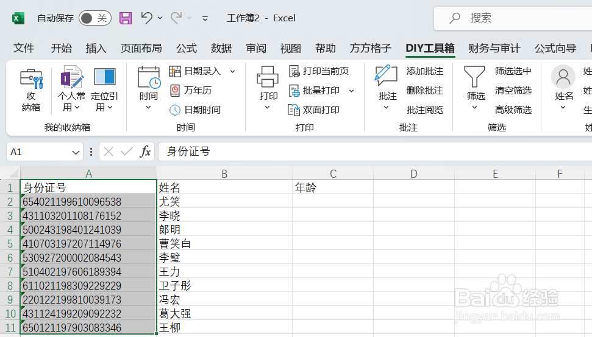Click 批量打印
Viewport: 592px width, 337px height.
(x=314, y=91)
